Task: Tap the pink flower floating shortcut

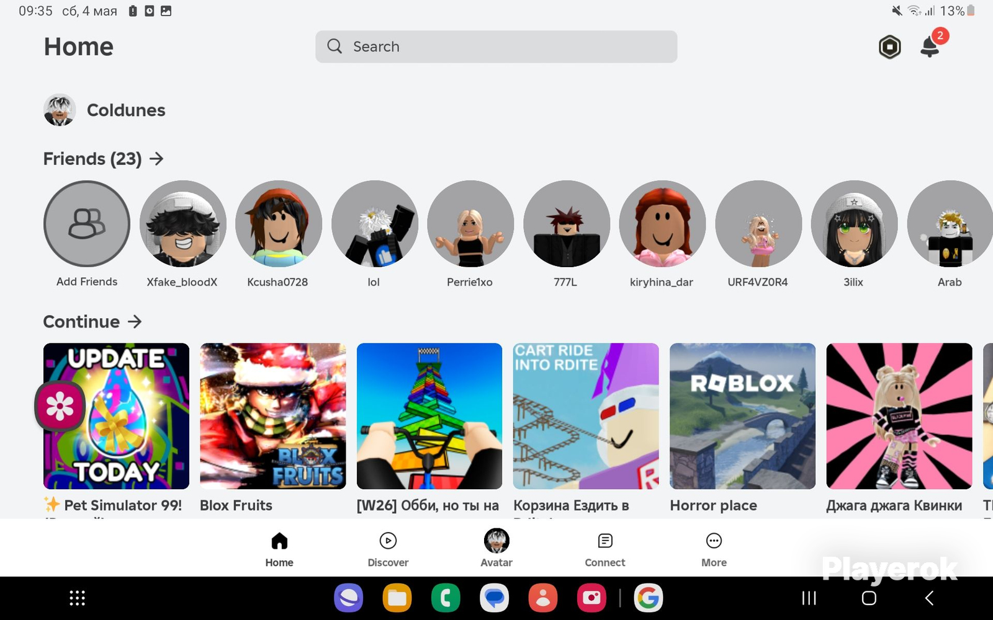Action: (60, 406)
